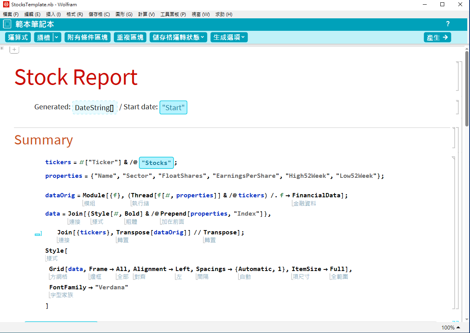Select the Stock Report title cell bracket
The image size is (470, 333).
tap(457, 76)
